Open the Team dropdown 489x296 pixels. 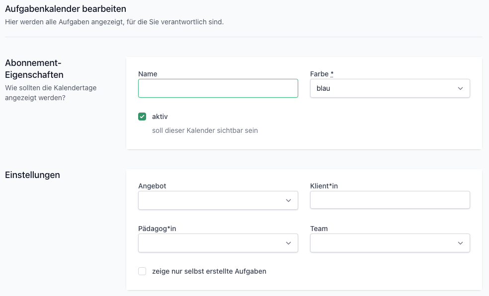point(390,243)
